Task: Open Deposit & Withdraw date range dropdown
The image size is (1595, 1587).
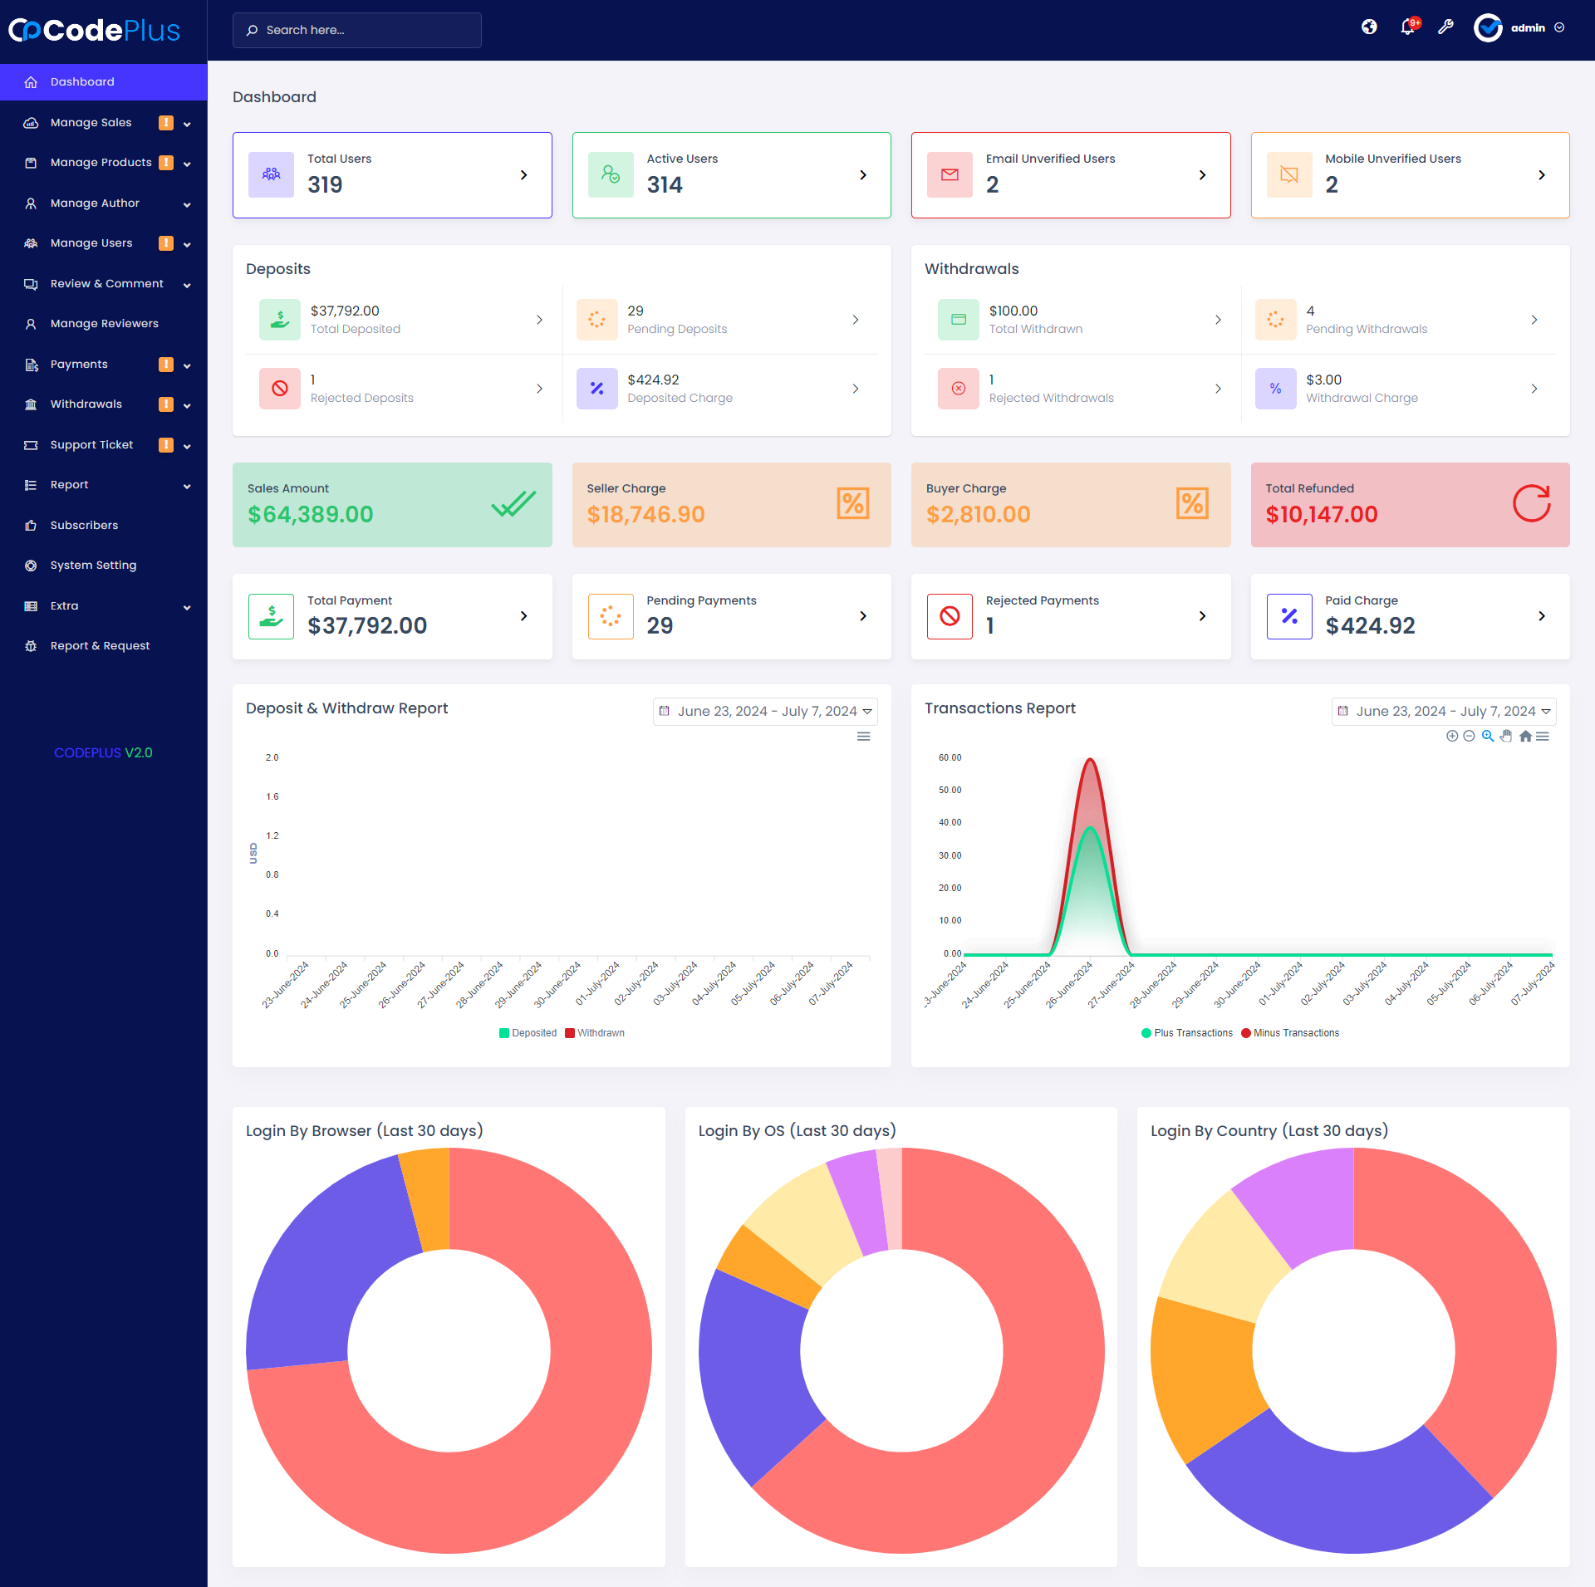Action: (765, 712)
